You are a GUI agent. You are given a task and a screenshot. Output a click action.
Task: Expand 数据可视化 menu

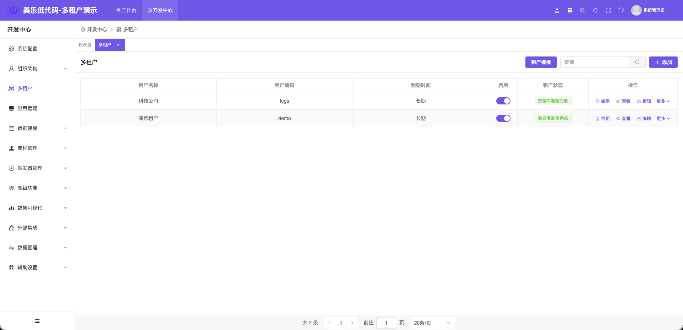tap(37, 208)
